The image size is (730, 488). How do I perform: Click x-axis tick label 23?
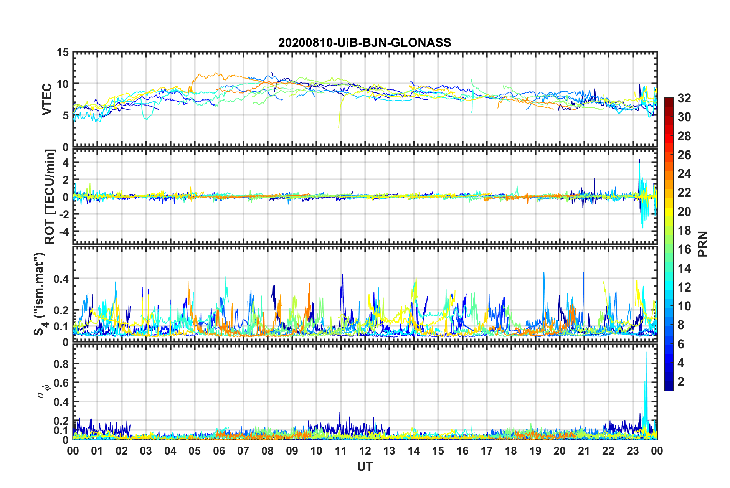click(633, 451)
